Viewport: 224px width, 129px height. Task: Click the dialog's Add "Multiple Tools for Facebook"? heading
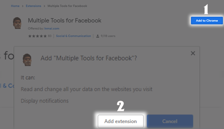(89, 58)
